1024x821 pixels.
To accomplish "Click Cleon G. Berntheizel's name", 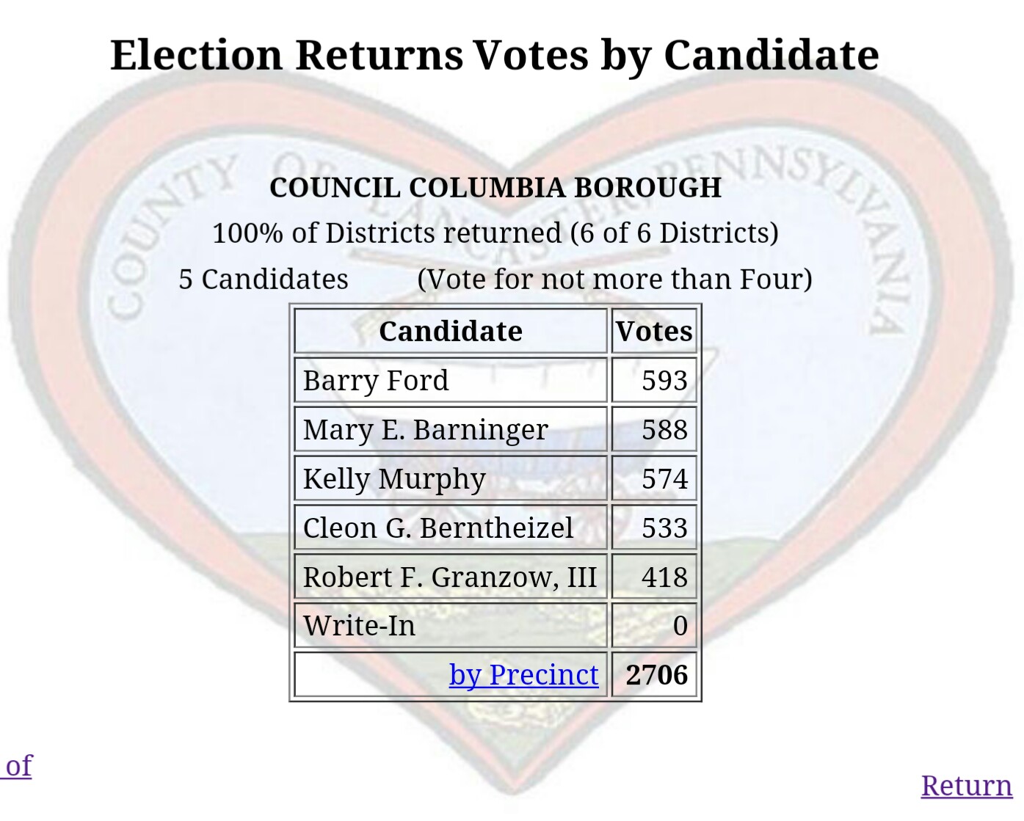I will click(x=437, y=528).
